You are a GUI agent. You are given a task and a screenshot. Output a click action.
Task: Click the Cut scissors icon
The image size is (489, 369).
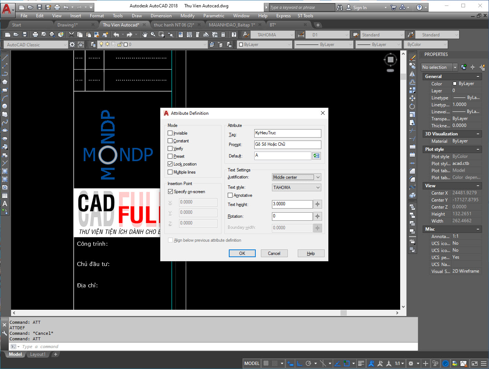(71, 35)
